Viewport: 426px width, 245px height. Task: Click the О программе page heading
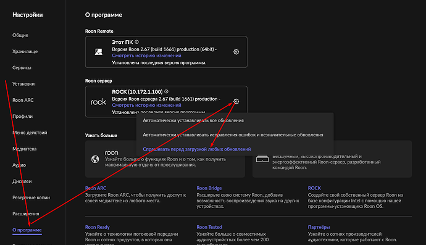point(104,15)
